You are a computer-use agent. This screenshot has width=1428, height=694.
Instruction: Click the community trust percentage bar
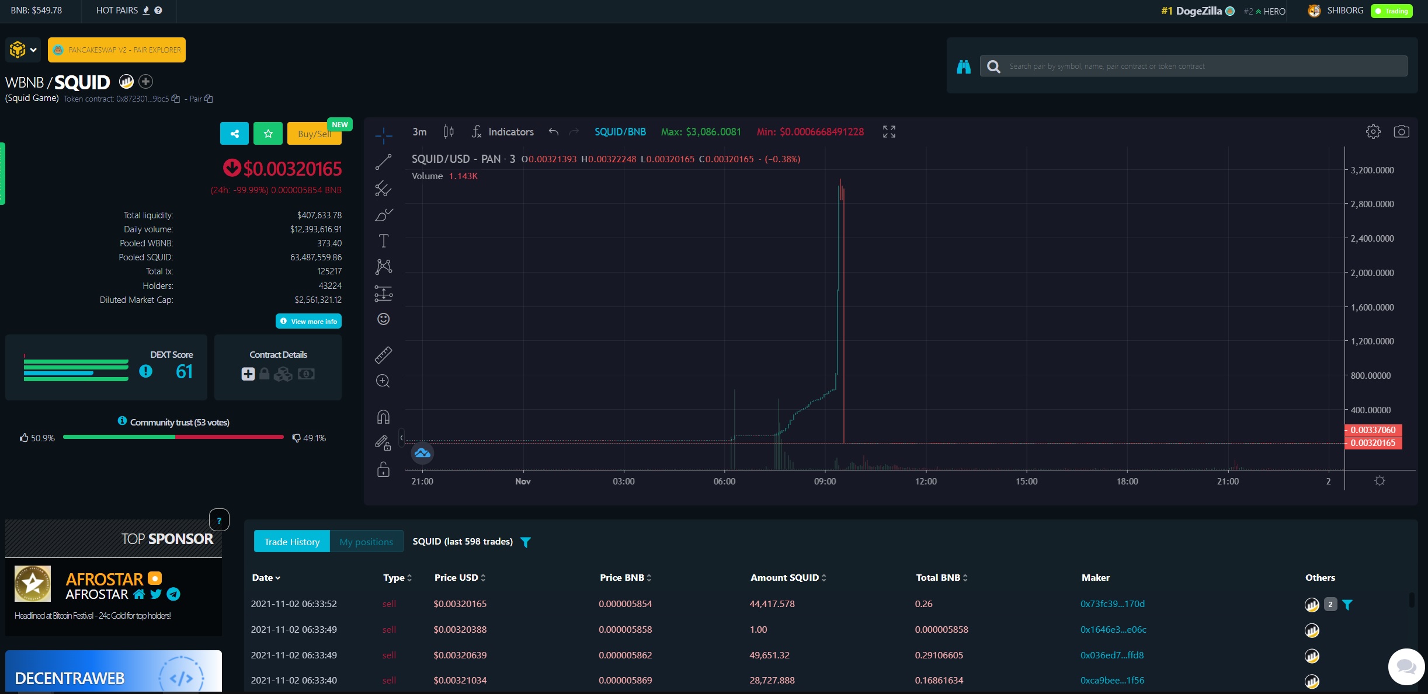[173, 437]
